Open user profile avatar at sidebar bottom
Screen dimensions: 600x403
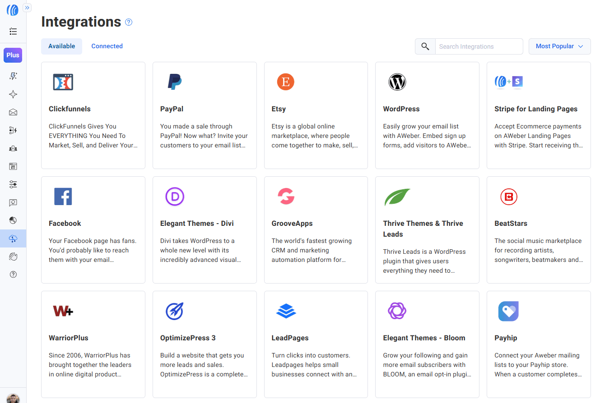(x=13, y=398)
